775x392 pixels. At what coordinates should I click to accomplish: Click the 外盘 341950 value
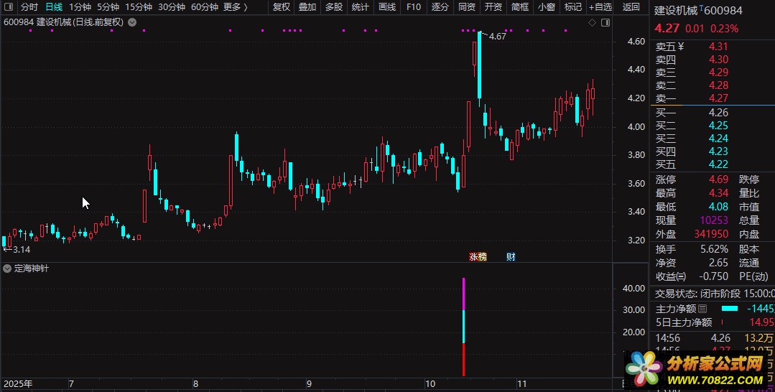[x=711, y=234]
